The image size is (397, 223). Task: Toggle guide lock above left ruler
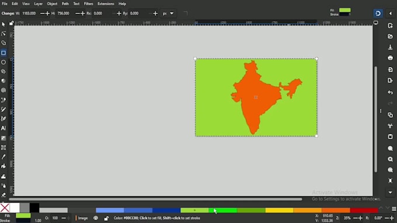(x=12, y=23)
